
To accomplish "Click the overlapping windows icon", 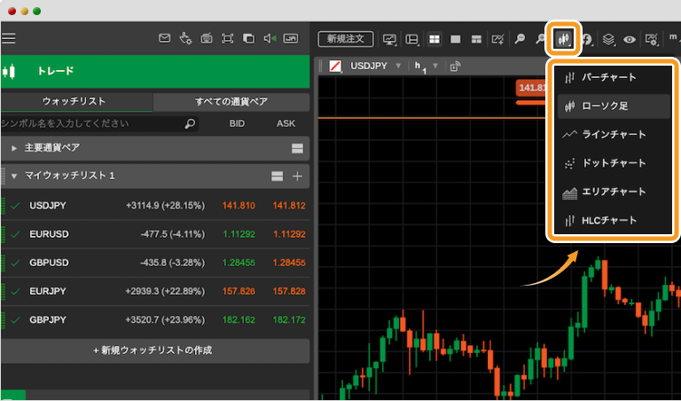I will [248, 39].
